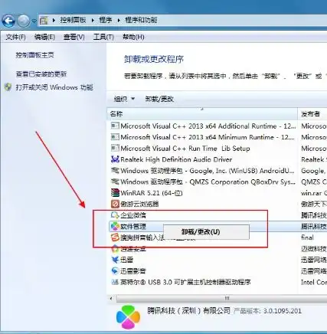
Task: Select the 英特尔 USB 3.0 driver icon
Action: click(x=115, y=282)
